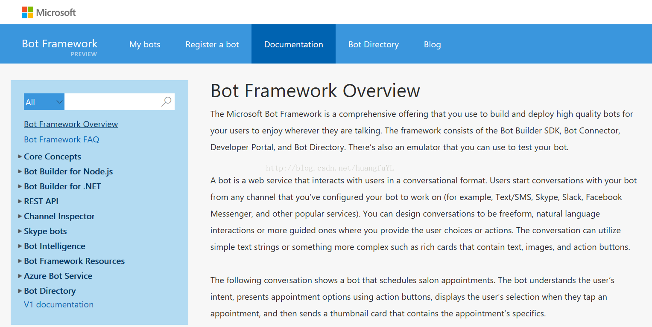652x327 pixels.
Task: Open Bot Framework FAQ link
Action: click(61, 139)
